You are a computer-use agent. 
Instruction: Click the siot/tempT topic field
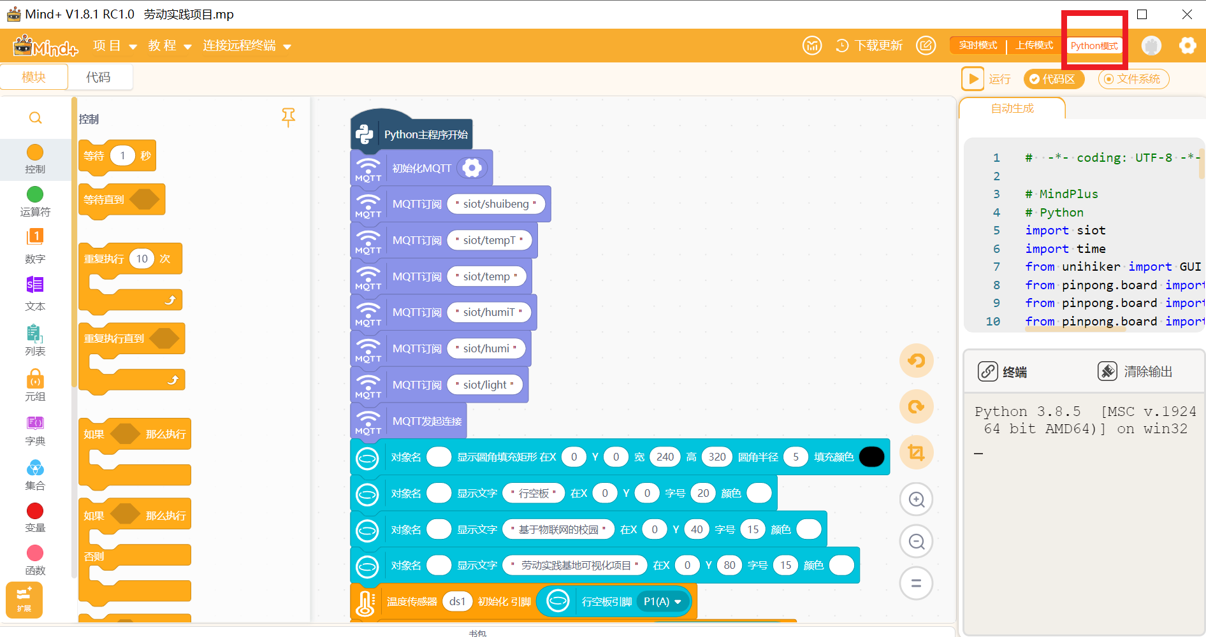click(x=490, y=240)
